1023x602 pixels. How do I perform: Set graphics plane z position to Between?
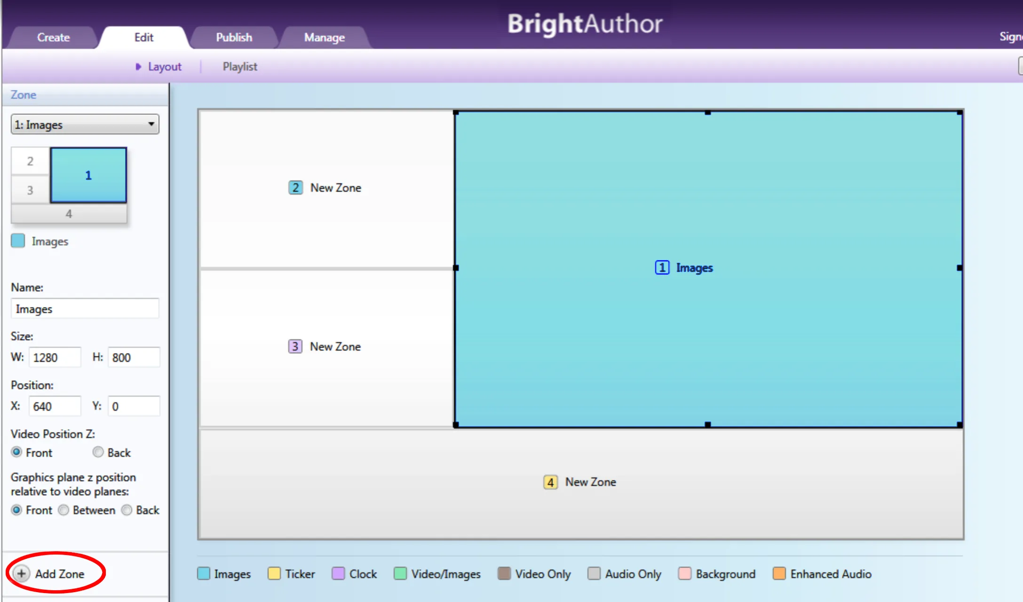pyautogui.click(x=63, y=510)
